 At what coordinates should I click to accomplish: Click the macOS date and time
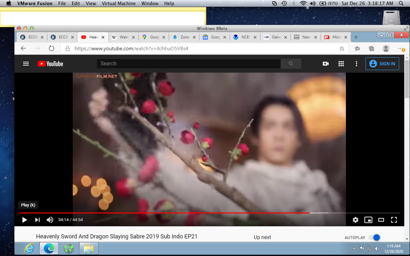(367, 3)
